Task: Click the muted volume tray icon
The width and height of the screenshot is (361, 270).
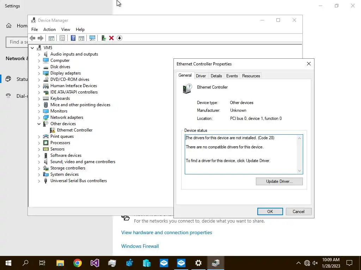Action: pos(315,263)
